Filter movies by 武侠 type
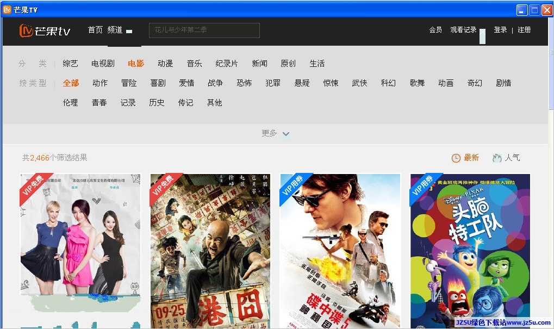554x329 pixels. 360,83
